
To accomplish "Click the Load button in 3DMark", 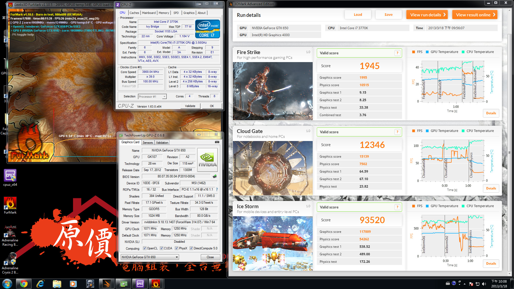I will tap(358, 15).
